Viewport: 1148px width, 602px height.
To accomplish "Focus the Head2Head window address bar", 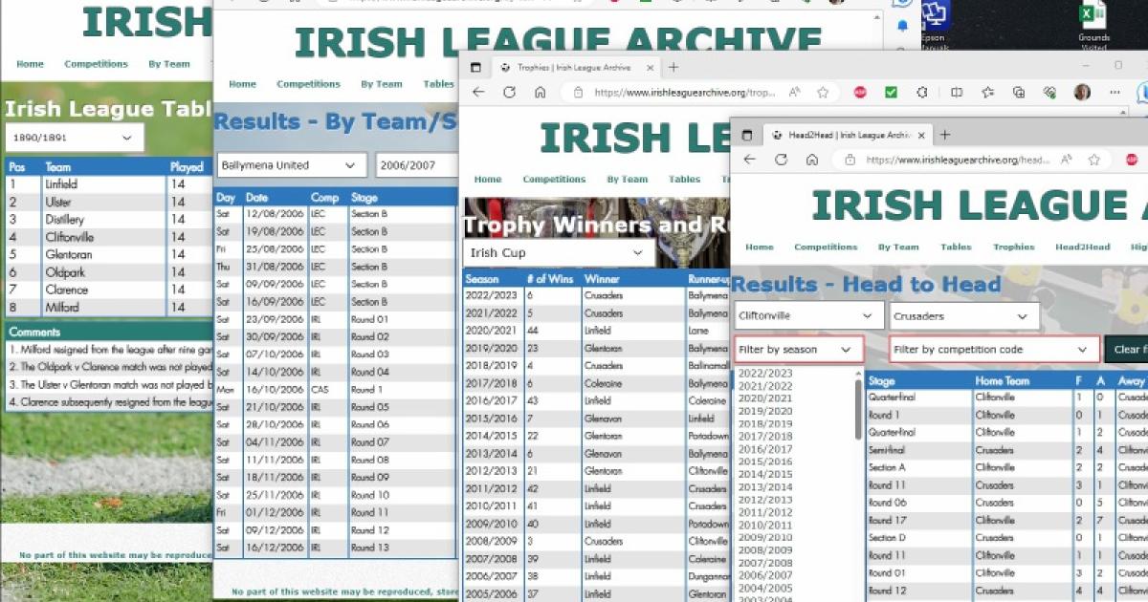I will tap(957, 161).
